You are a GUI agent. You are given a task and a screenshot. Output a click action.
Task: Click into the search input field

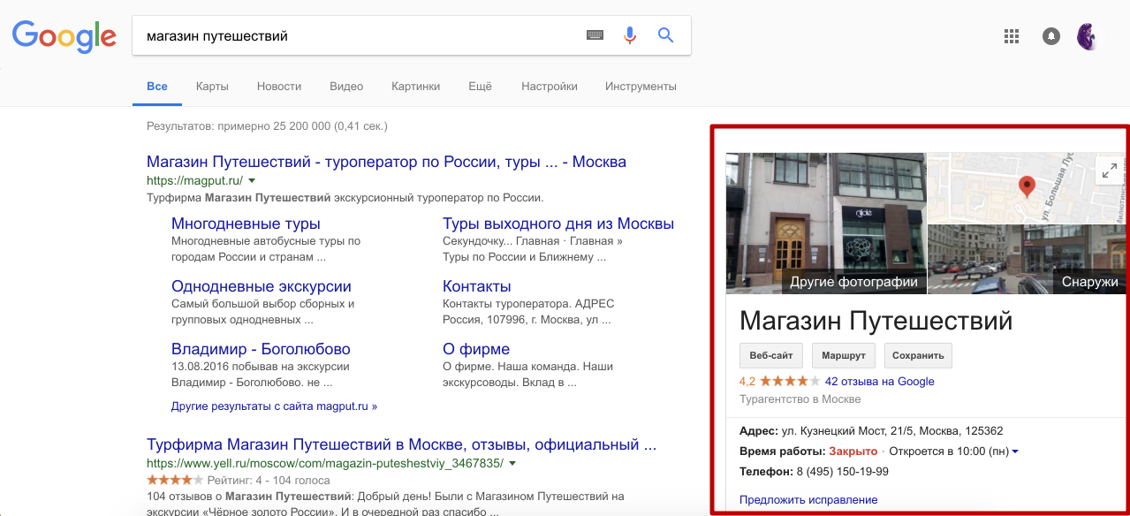(x=353, y=36)
